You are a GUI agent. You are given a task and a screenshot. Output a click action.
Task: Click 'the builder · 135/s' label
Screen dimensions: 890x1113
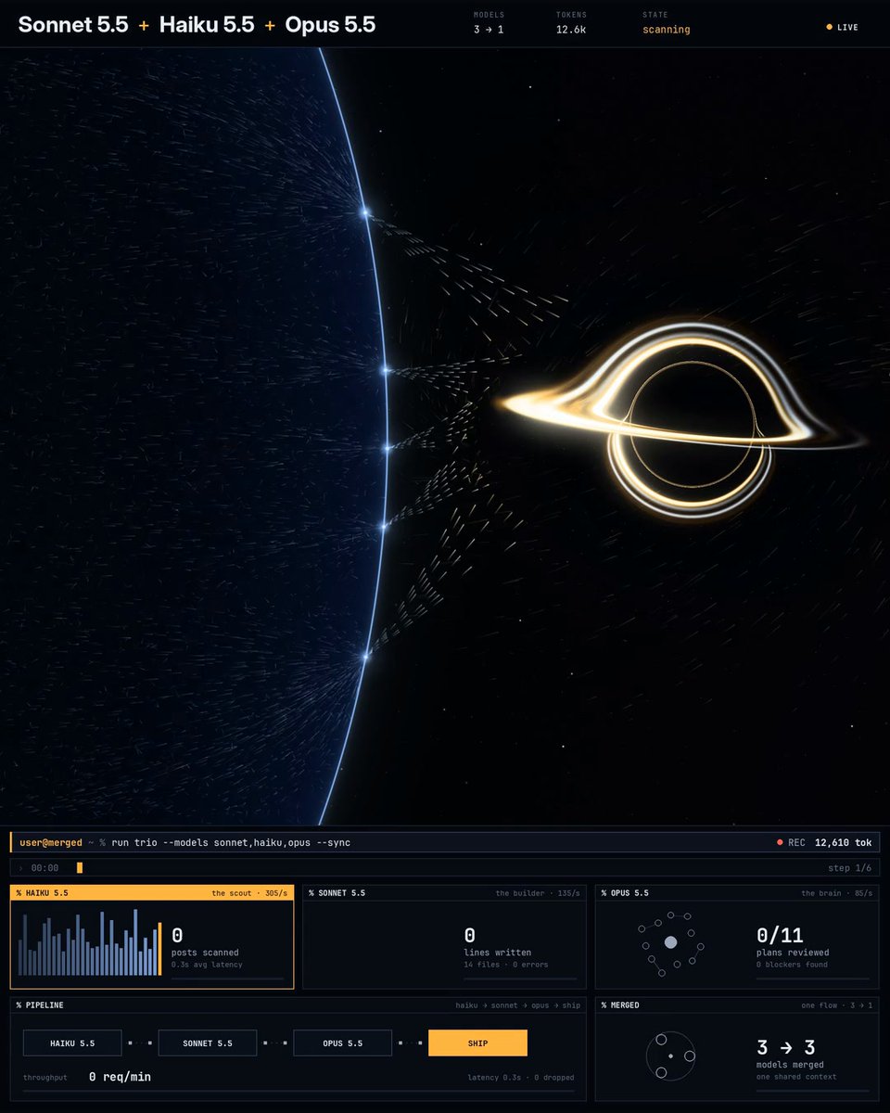(538, 893)
